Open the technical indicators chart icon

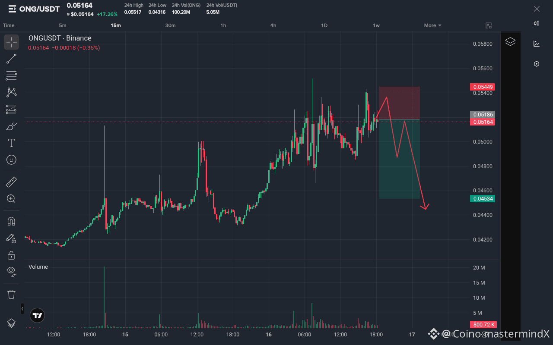tap(537, 44)
